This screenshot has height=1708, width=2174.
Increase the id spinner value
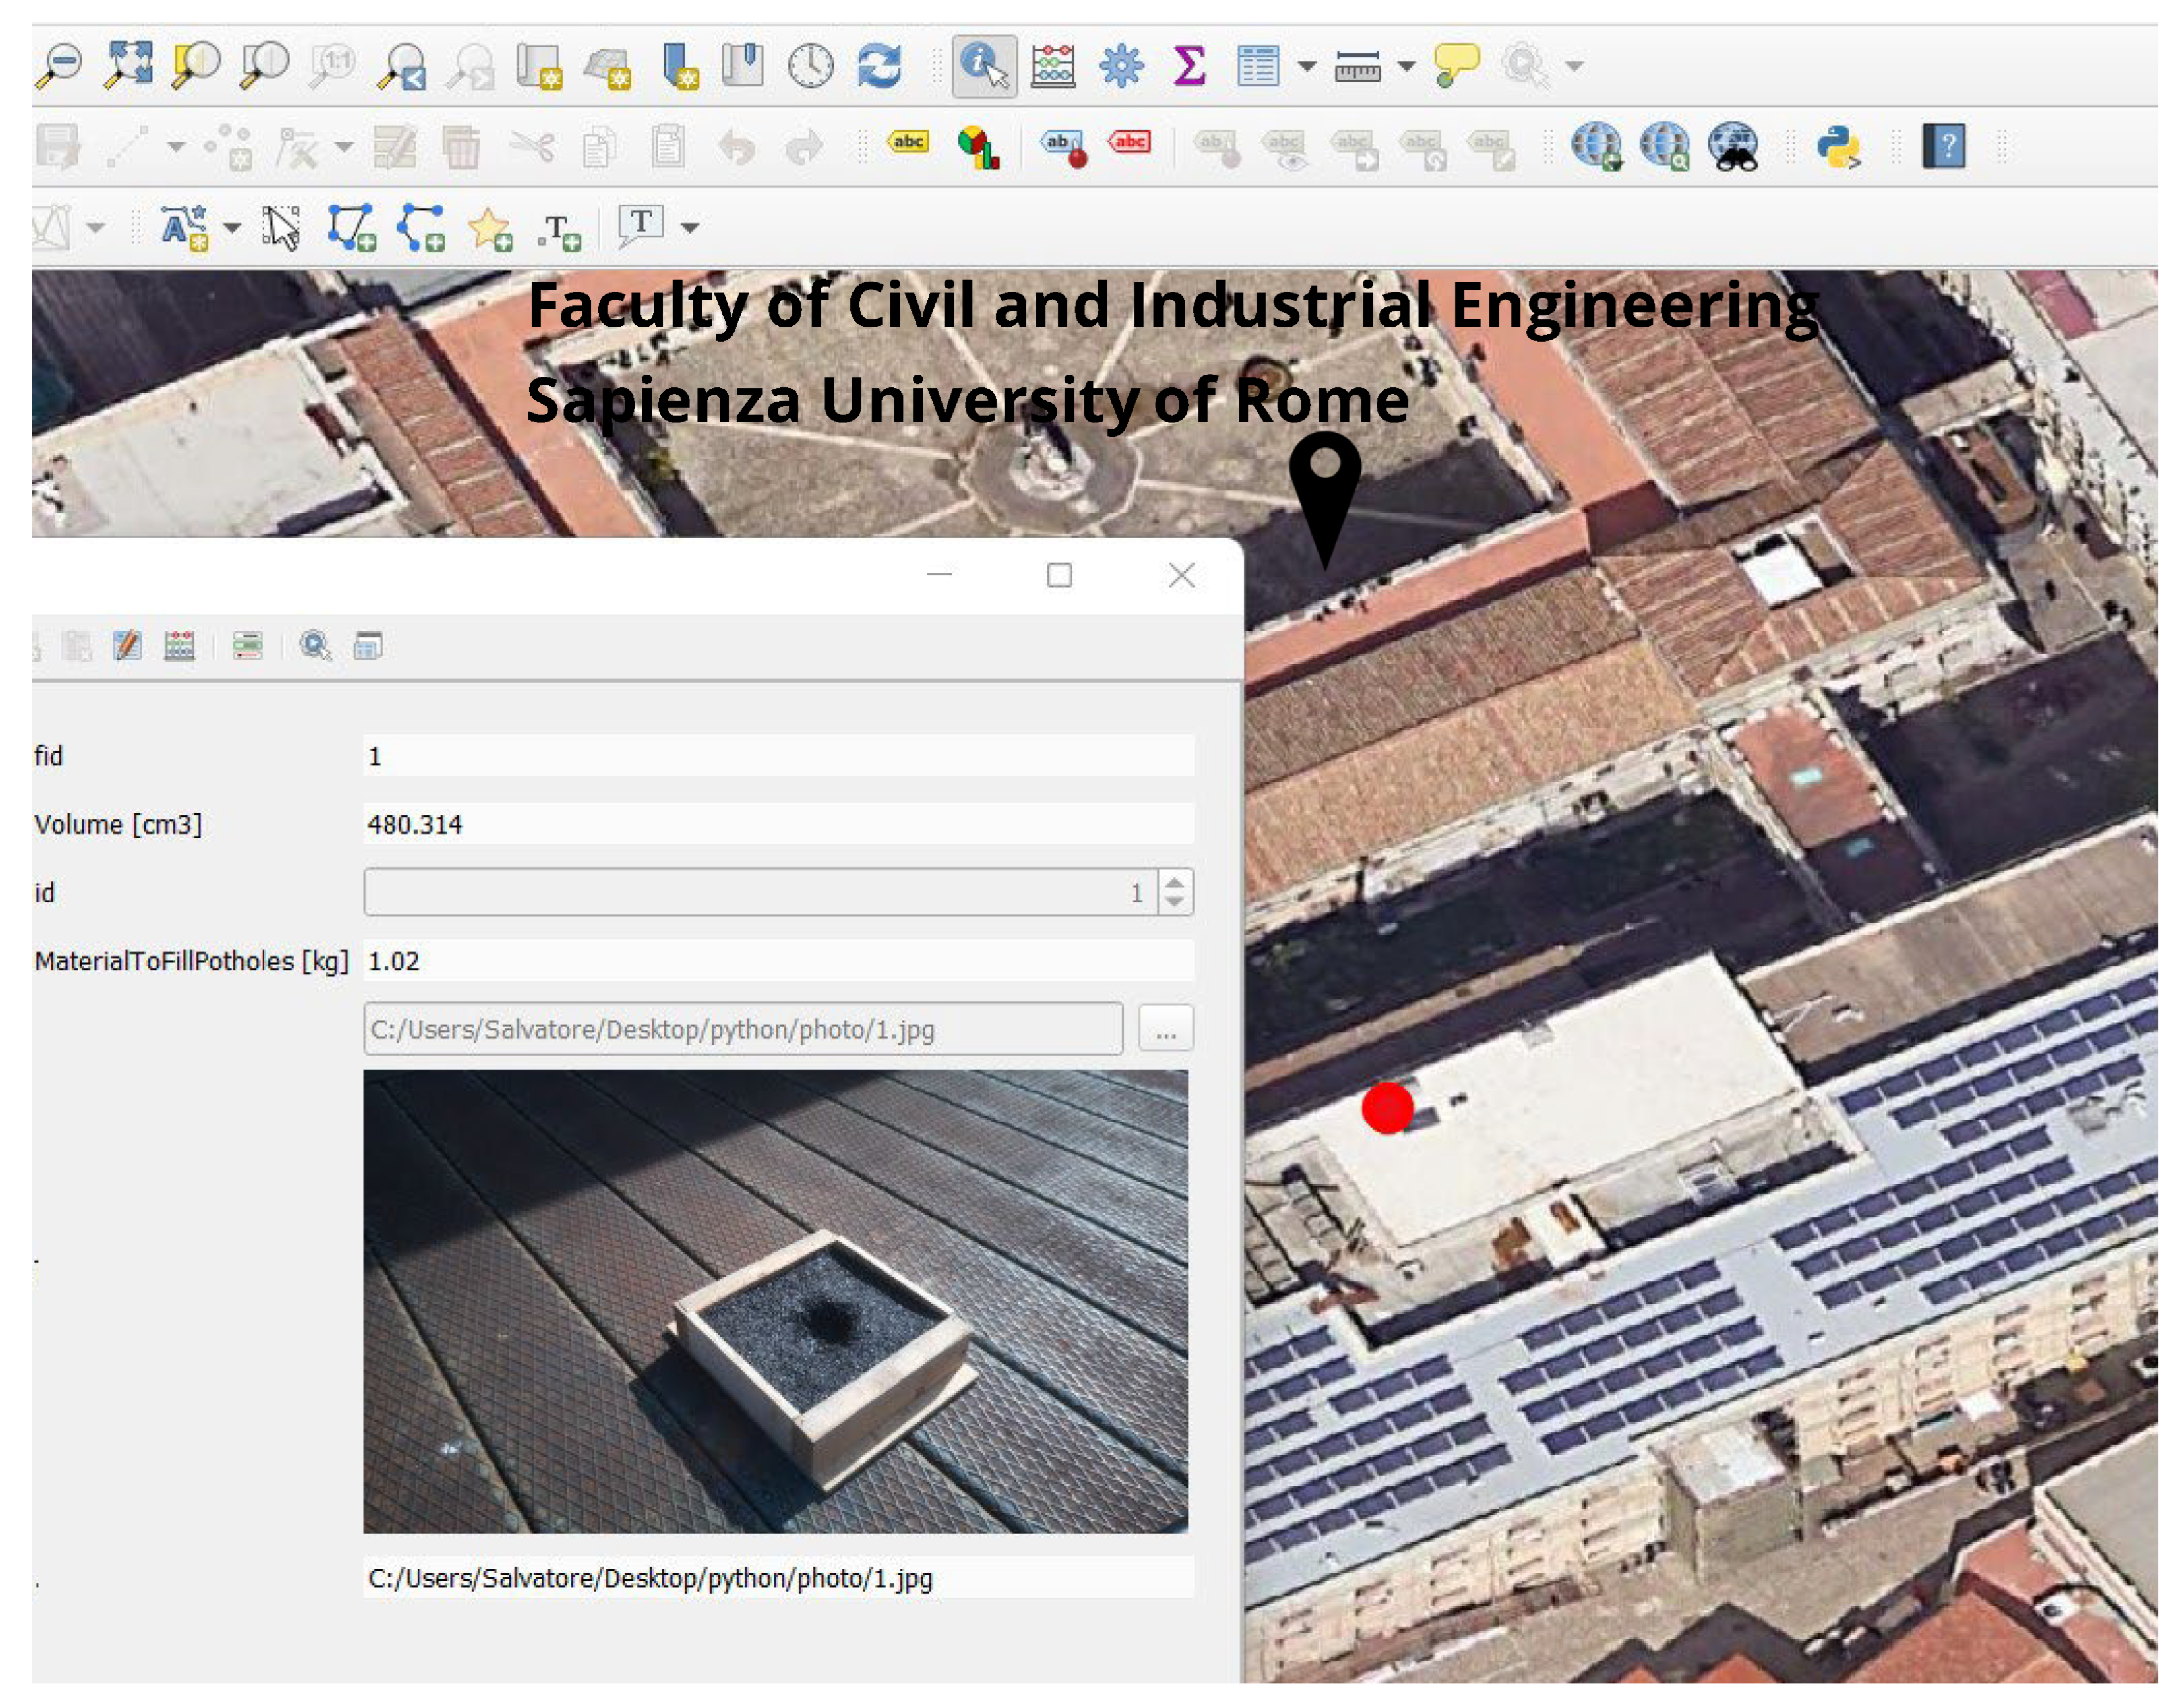point(1175,882)
